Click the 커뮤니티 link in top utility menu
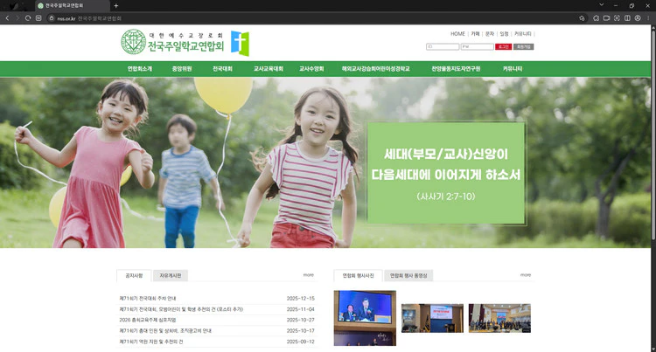This screenshot has height=352, width=656. [x=522, y=34]
